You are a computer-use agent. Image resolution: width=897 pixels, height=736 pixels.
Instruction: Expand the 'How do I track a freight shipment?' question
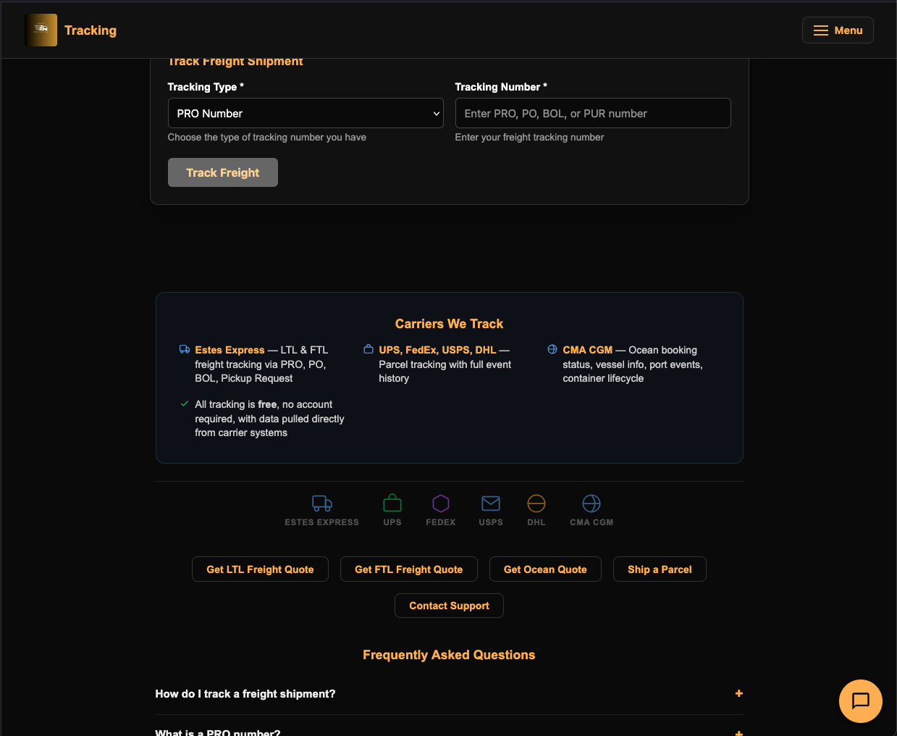pos(449,693)
